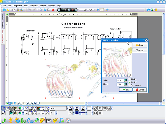Select the arrow line drawing tool

[26, 113]
